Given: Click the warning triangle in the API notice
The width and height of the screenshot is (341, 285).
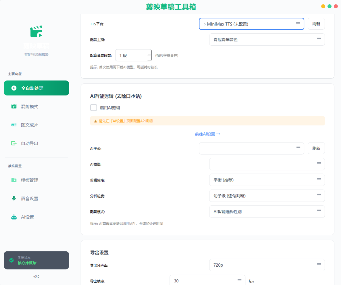Looking at the screenshot, I should point(95,121).
